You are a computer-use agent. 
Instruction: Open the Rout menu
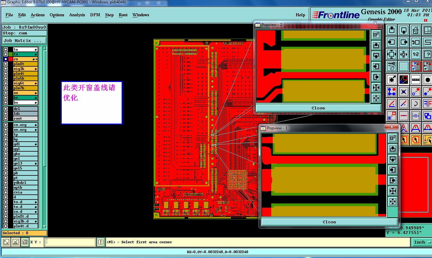(123, 15)
